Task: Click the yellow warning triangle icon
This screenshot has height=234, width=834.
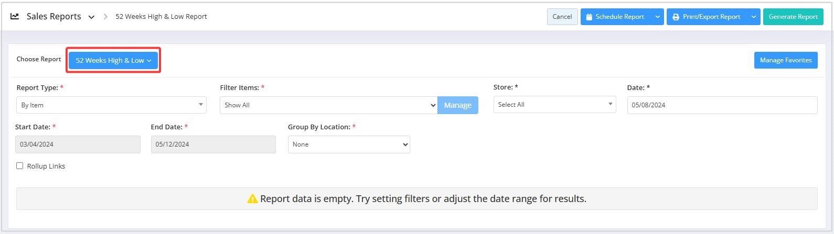Action: 252,199
